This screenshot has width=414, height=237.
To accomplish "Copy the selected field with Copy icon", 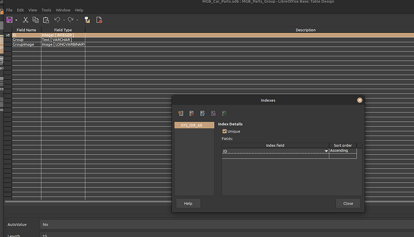I will (x=35, y=20).
